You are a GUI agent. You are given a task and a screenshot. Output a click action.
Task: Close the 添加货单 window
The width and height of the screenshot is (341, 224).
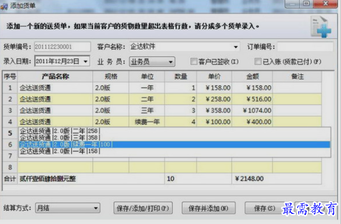tap(325, 3)
